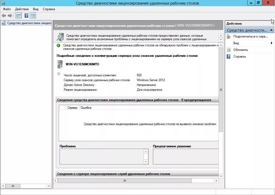Image resolution: width=275 pixels, height=195 pixels.
Task: Click left pane horizontal scrollbar thumb
Action: pyautogui.click(x=13, y=186)
